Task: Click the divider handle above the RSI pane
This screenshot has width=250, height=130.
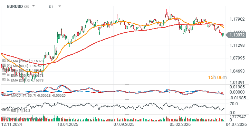Action: click(127, 99)
